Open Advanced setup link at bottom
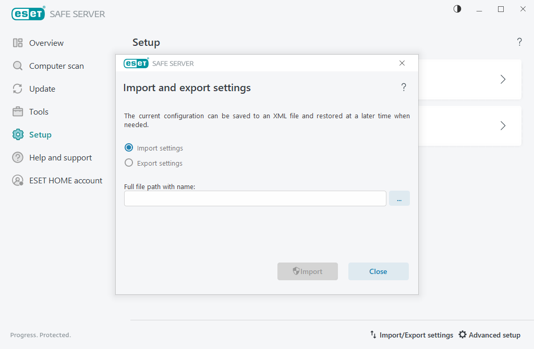 point(494,335)
